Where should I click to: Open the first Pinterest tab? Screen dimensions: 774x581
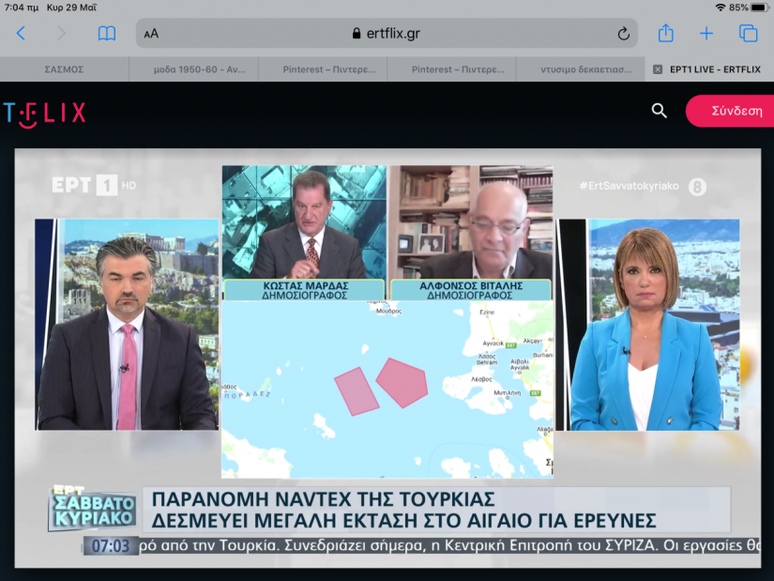click(321, 69)
